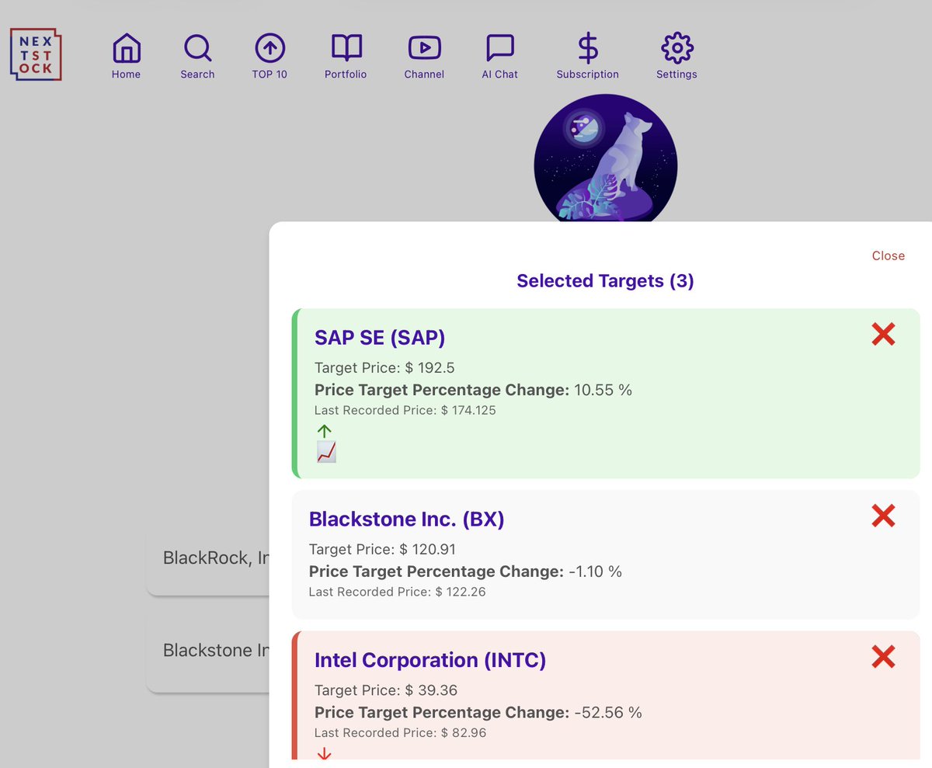The height and width of the screenshot is (768, 932).
Task: Click Intel Target Price $ 39.36
Action: [385, 690]
